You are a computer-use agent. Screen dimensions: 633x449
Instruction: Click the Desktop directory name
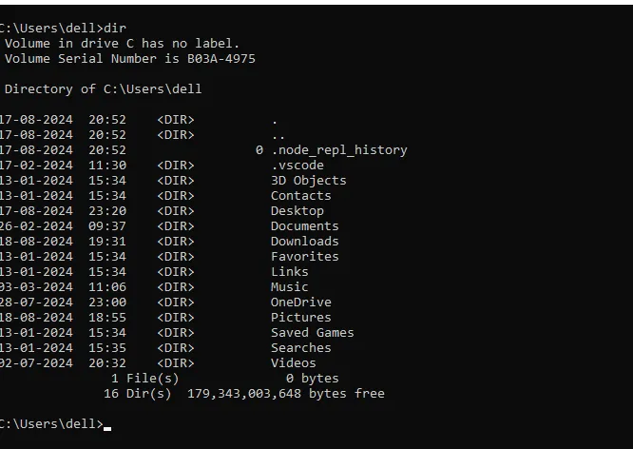[297, 211]
